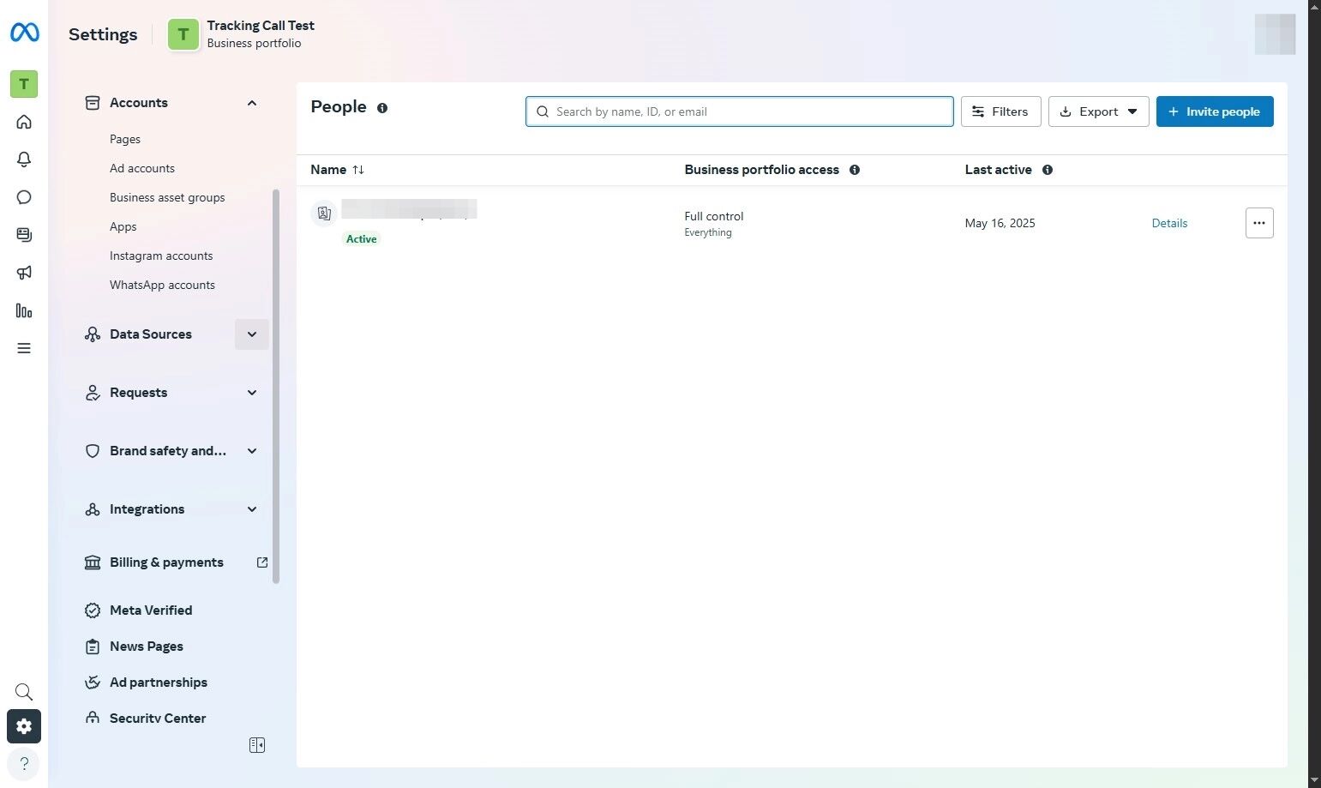1321x788 pixels.
Task: Expand the Data Sources section
Action: pyautogui.click(x=252, y=334)
